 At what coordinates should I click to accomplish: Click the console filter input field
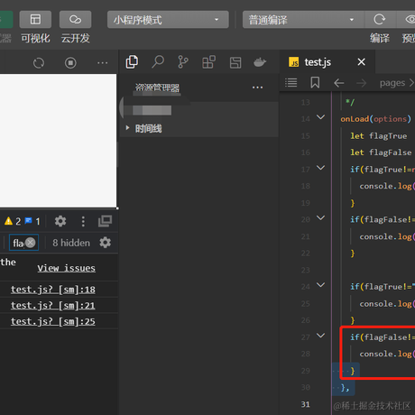click(23, 243)
